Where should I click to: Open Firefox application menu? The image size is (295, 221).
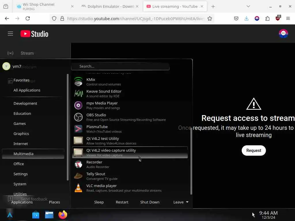[x=288, y=18]
